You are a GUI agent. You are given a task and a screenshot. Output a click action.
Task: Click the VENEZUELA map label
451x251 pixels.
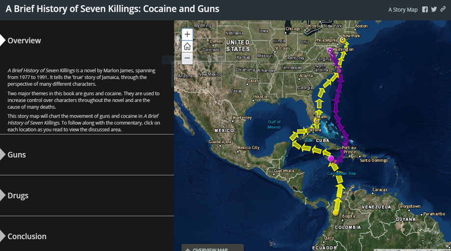coord(376,207)
